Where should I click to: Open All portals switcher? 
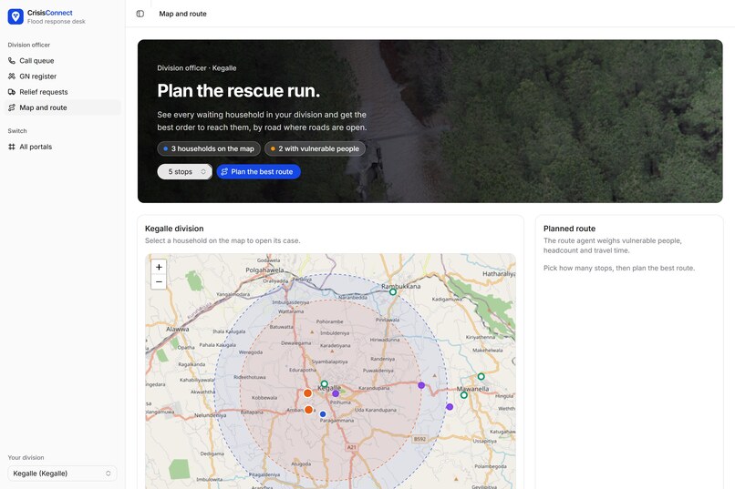pyautogui.click(x=62, y=147)
